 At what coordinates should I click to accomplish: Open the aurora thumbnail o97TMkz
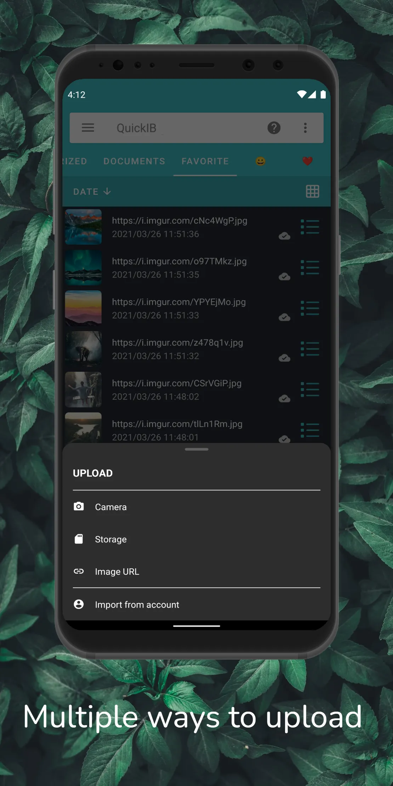coord(83,268)
